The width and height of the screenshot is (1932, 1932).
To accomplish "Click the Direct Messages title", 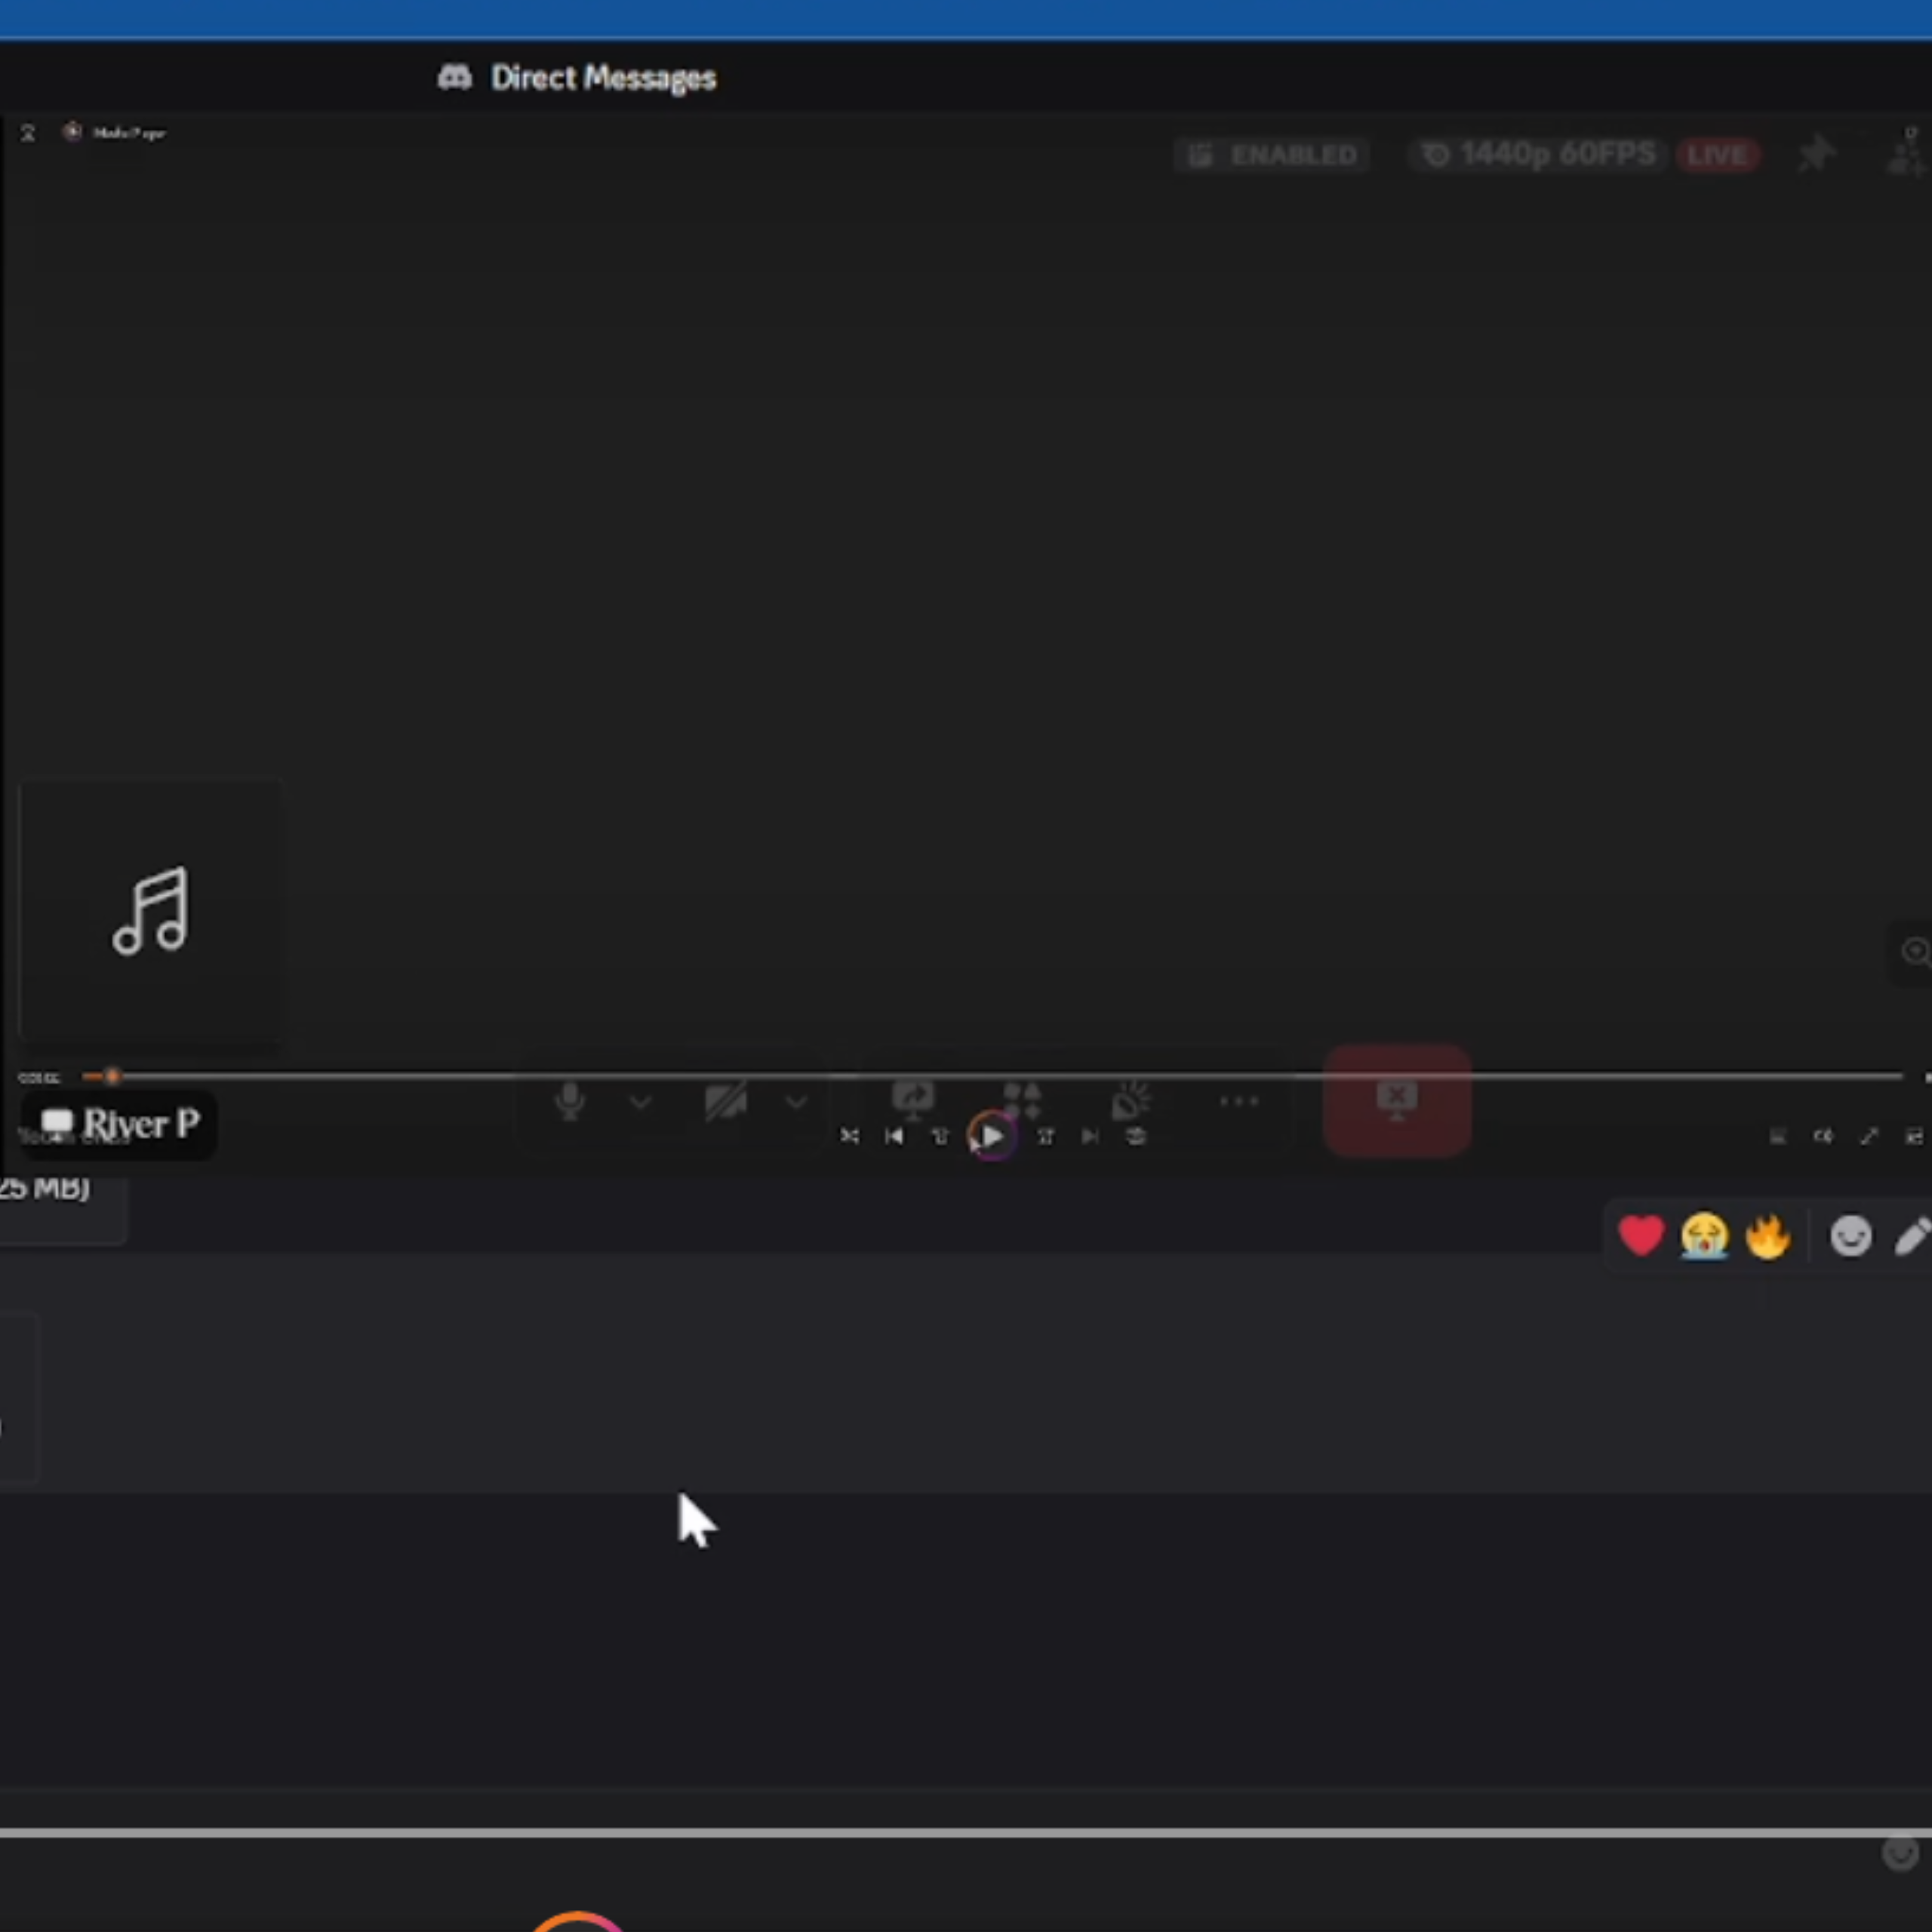I will point(602,78).
